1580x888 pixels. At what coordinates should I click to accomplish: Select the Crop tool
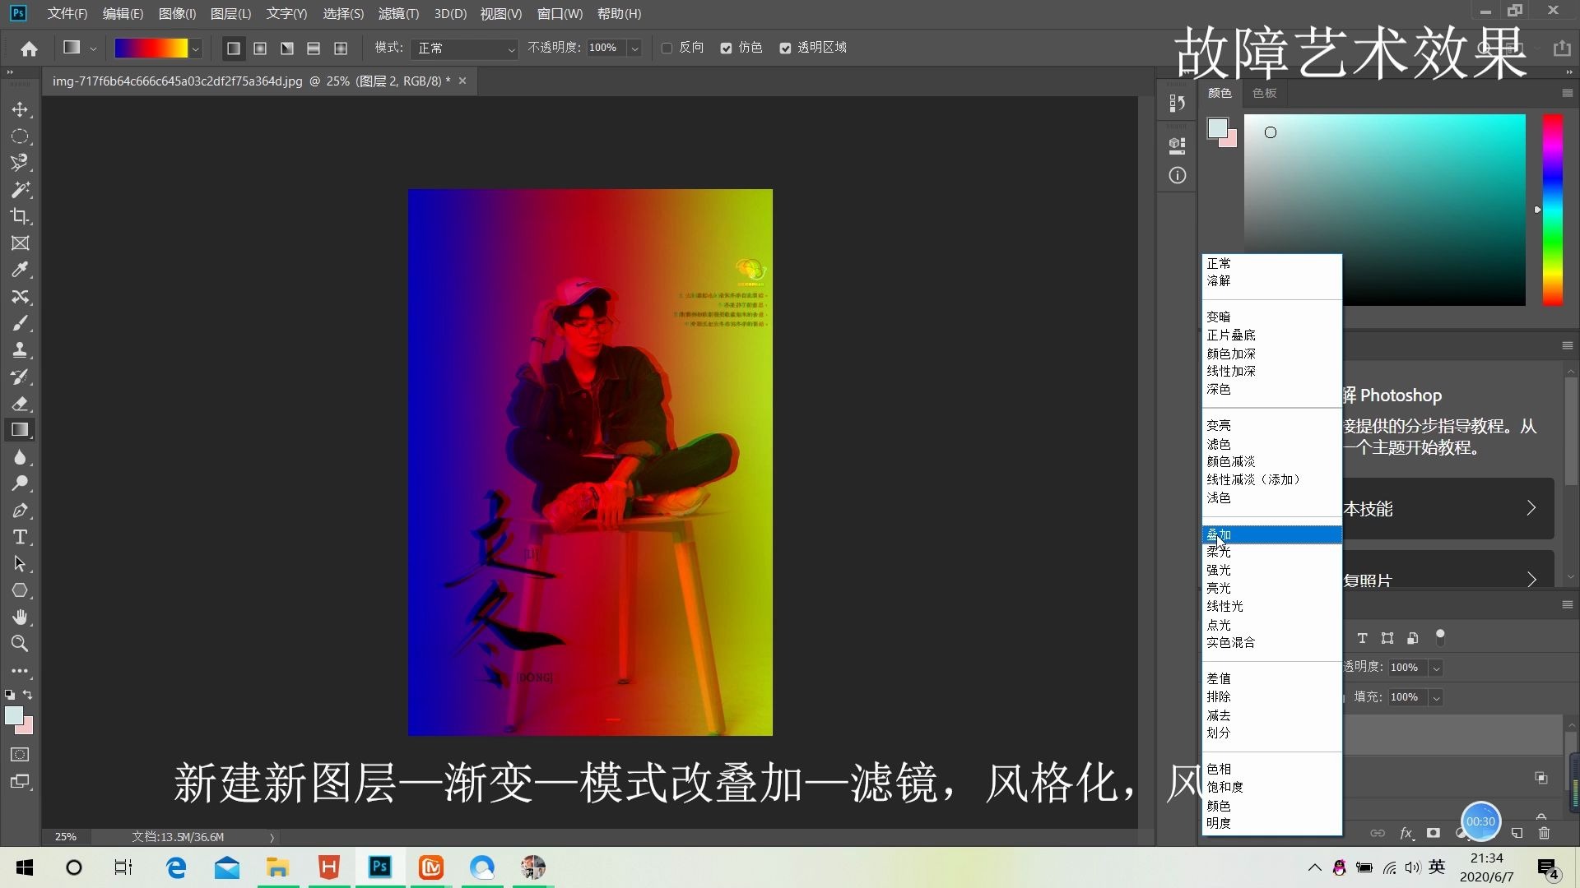(x=20, y=216)
